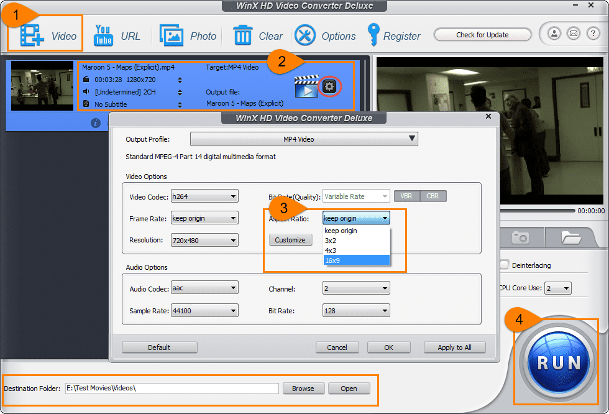609x414 pixels.
Task: Switch to the output folder tab
Action: [572, 237]
